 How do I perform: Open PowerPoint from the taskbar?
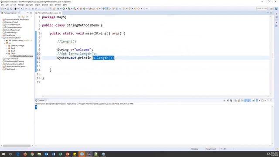click(x=68, y=154)
